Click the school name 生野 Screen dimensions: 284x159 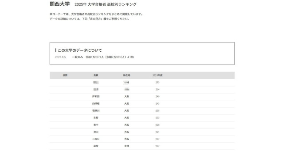pyautogui.click(x=96, y=118)
